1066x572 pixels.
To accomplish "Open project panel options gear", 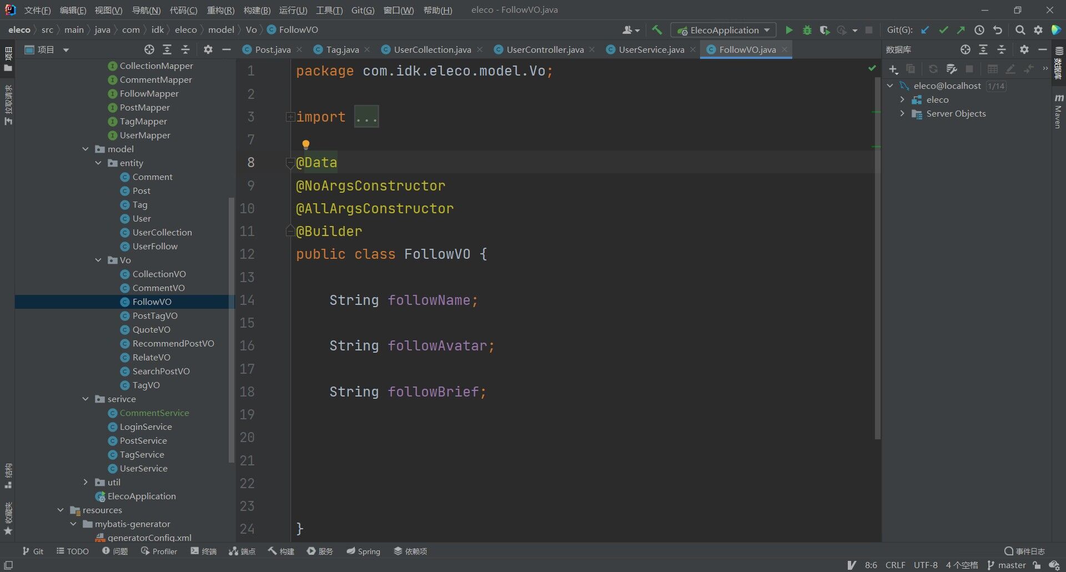I will pos(208,49).
